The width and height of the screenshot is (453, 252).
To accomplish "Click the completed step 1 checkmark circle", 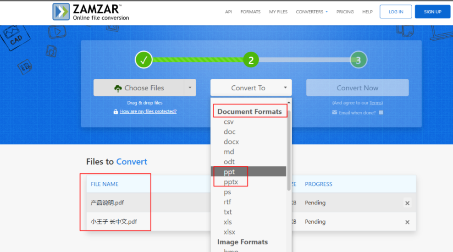I will [x=144, y=60].
